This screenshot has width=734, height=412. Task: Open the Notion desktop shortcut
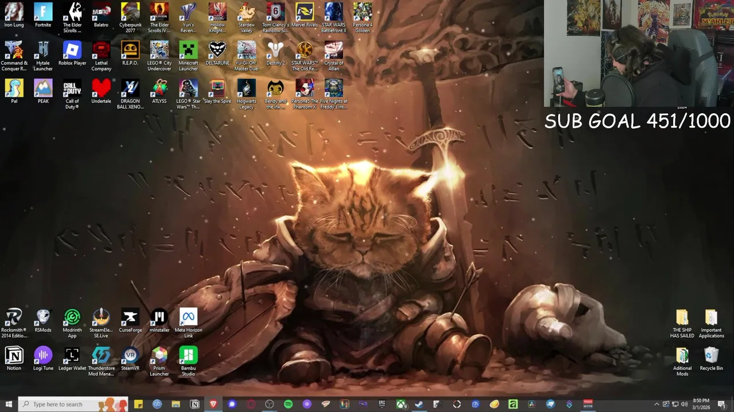(14, 359)
